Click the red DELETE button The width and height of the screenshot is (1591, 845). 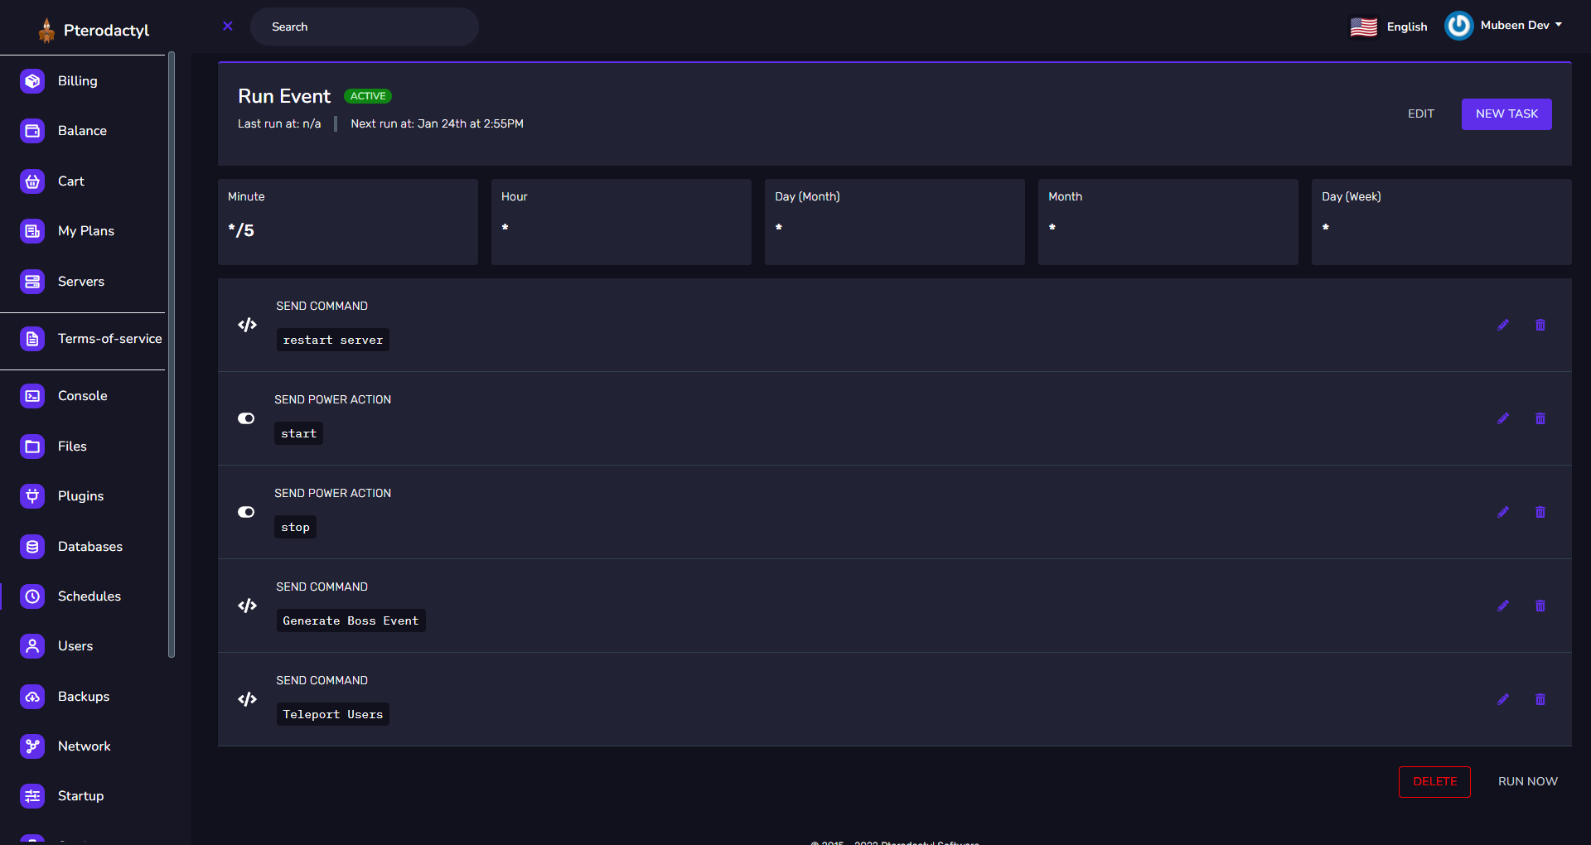click(1434, 781)
